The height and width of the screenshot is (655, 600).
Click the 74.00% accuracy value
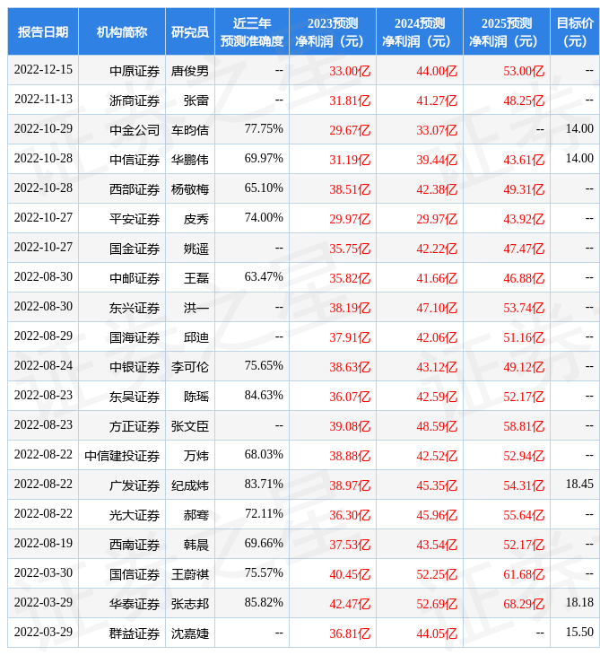point(264,218)
